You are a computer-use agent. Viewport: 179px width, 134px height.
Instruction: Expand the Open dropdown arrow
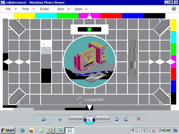[x=86, y=9]
